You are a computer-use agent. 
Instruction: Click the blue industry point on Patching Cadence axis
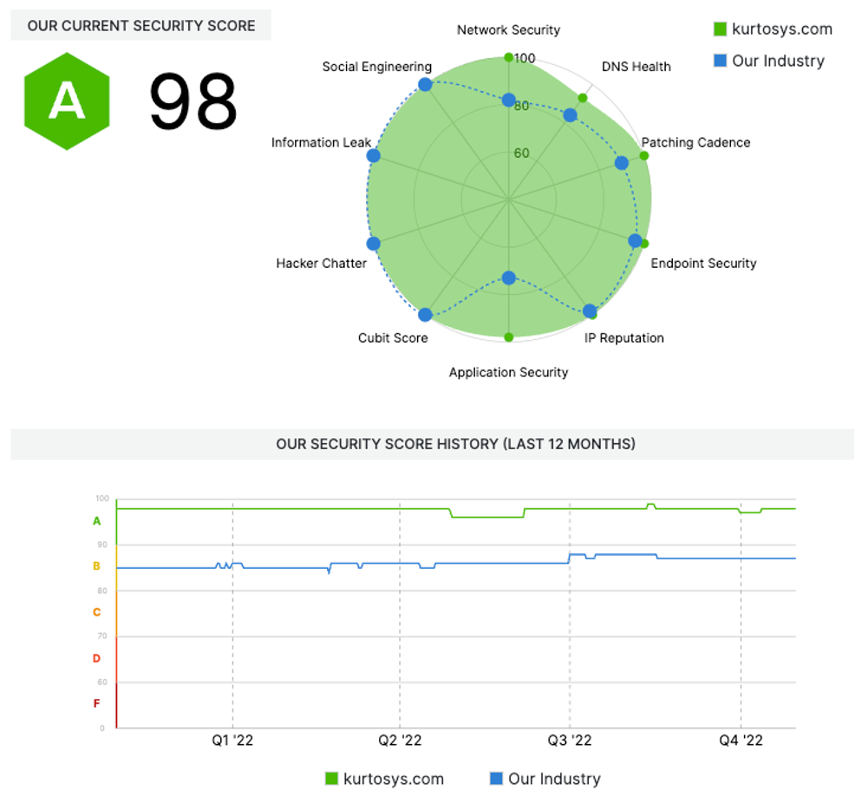[x=621, y=163]
